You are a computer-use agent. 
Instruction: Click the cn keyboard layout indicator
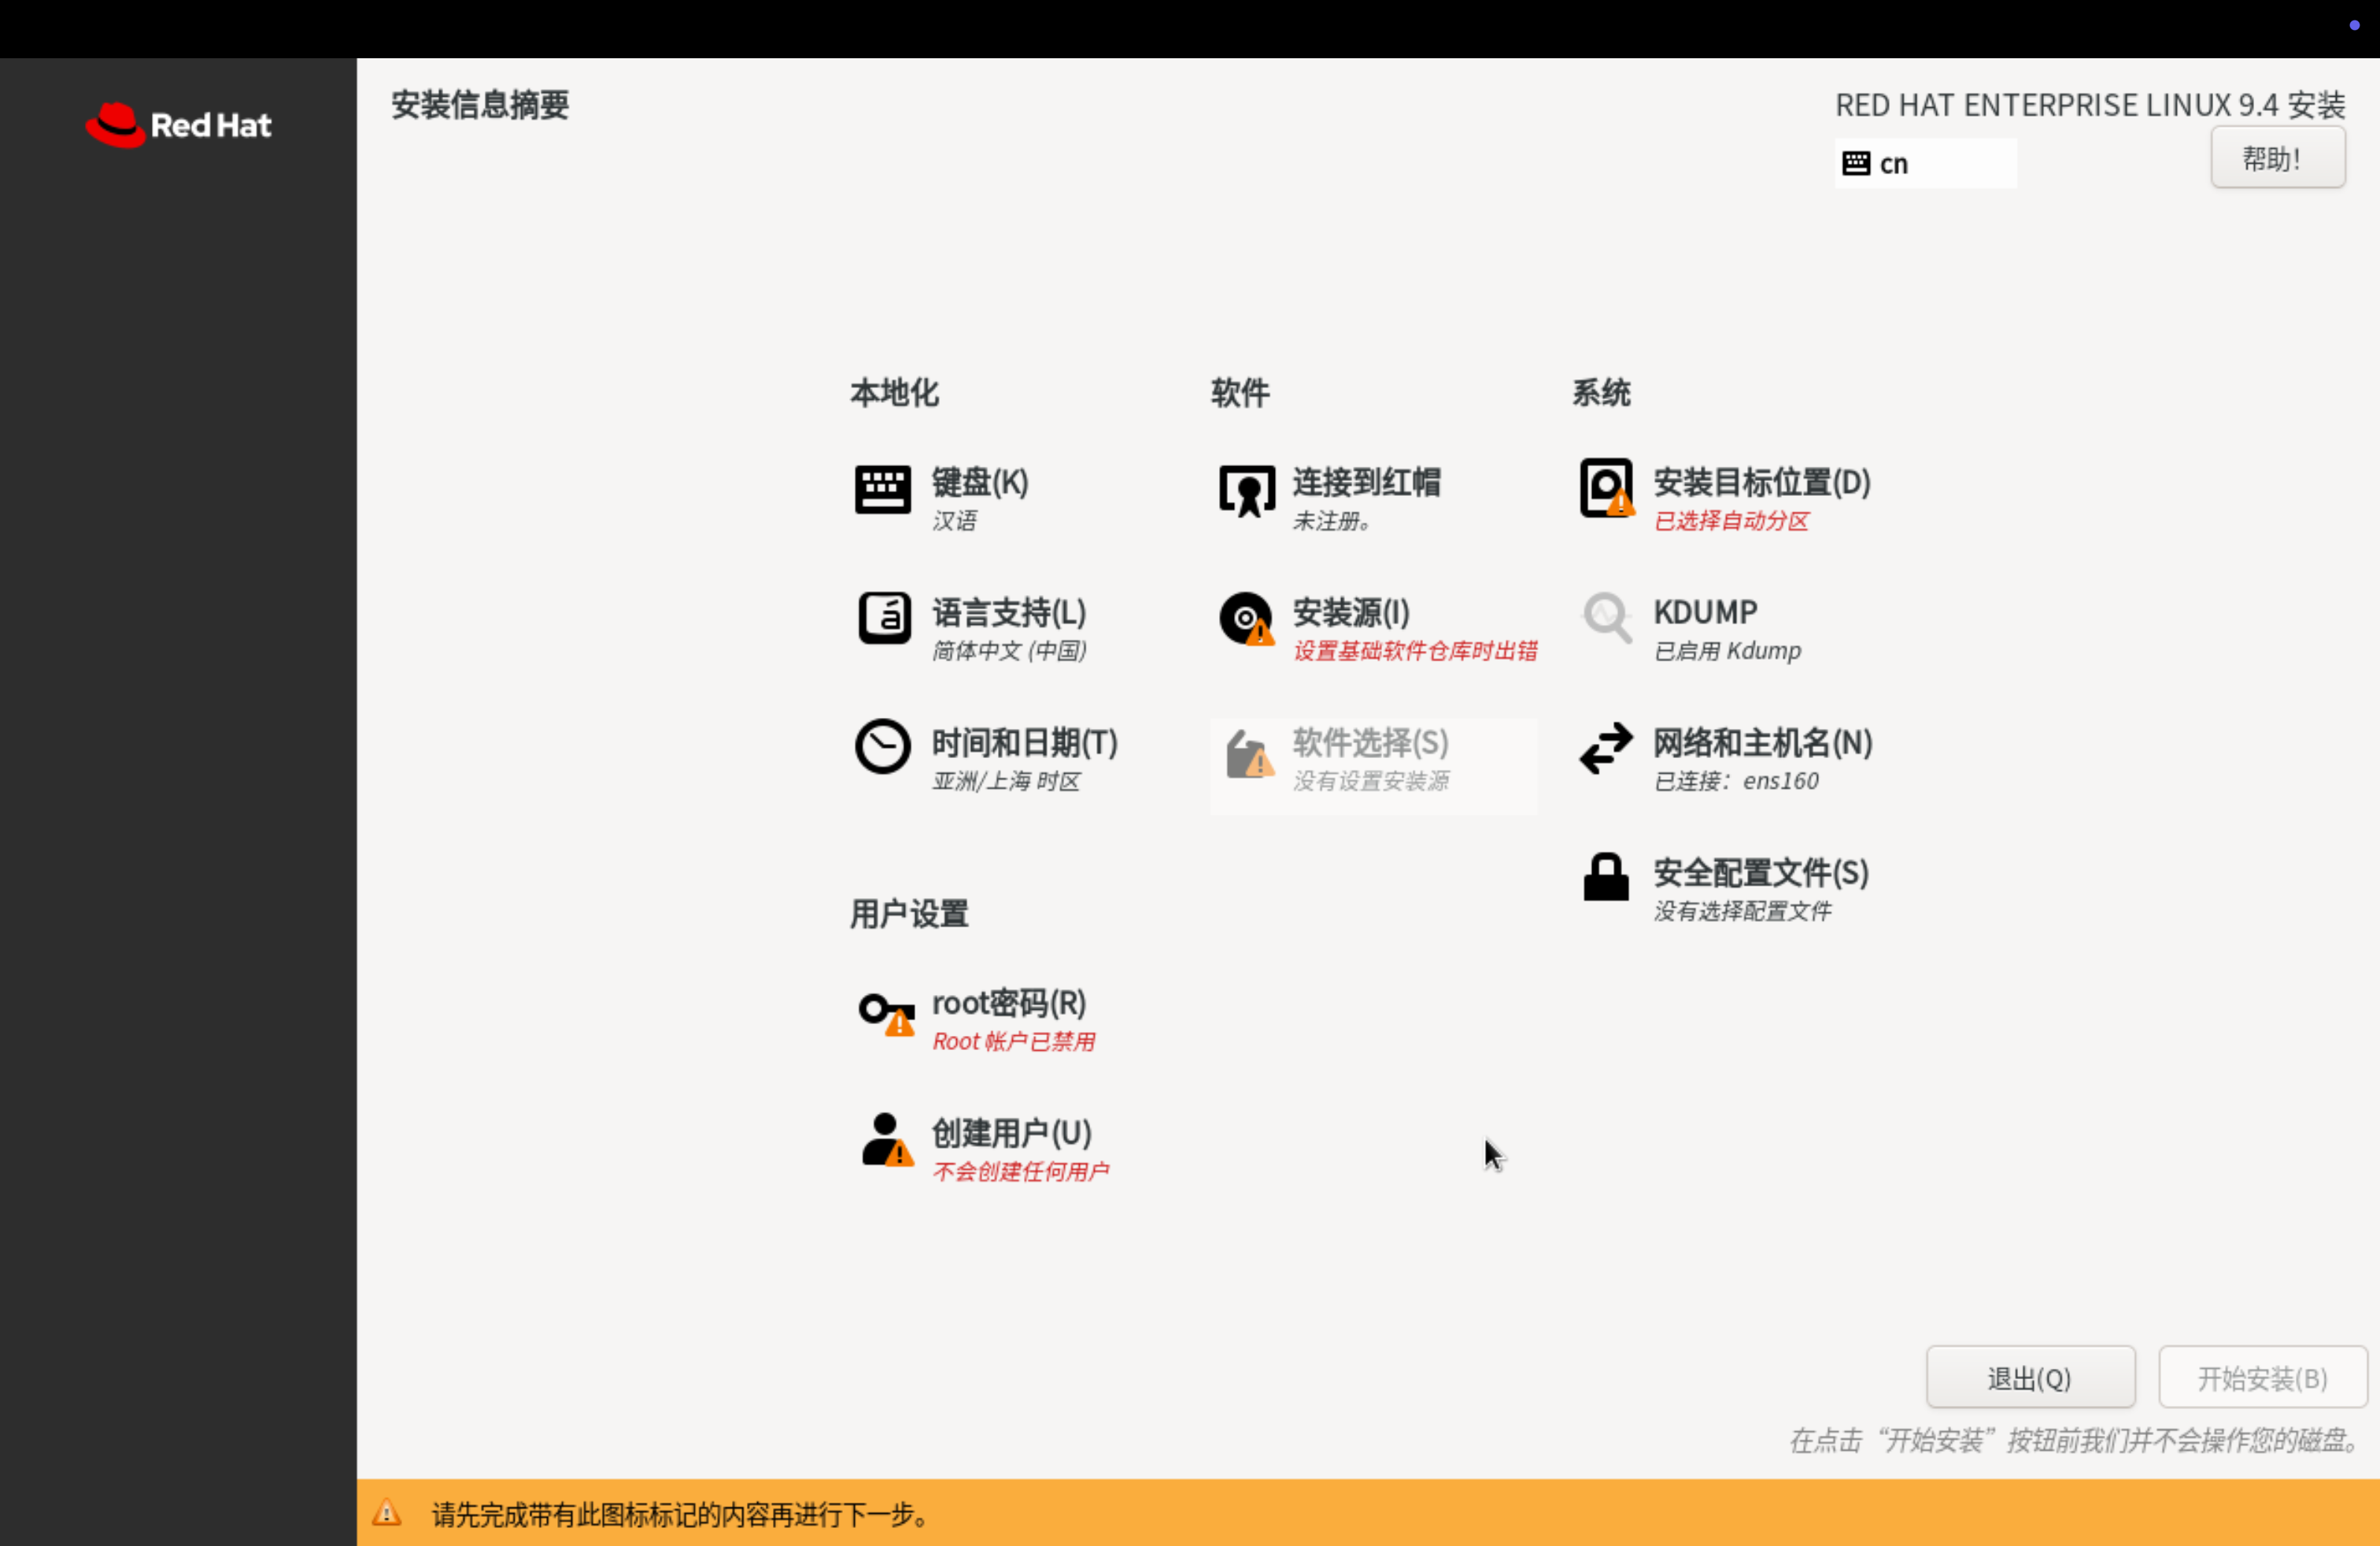point(1925,163)
